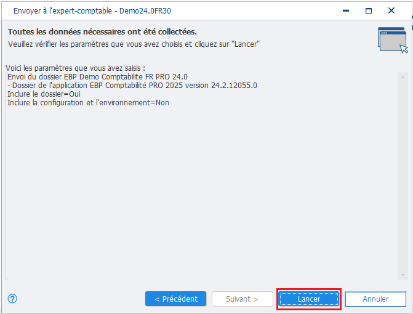
Task: Click the scrollbar down arrow of parameters box
Action: coord(403,275)
